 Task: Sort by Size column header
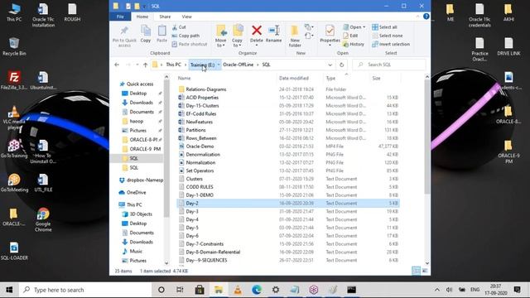coord(384,78)
